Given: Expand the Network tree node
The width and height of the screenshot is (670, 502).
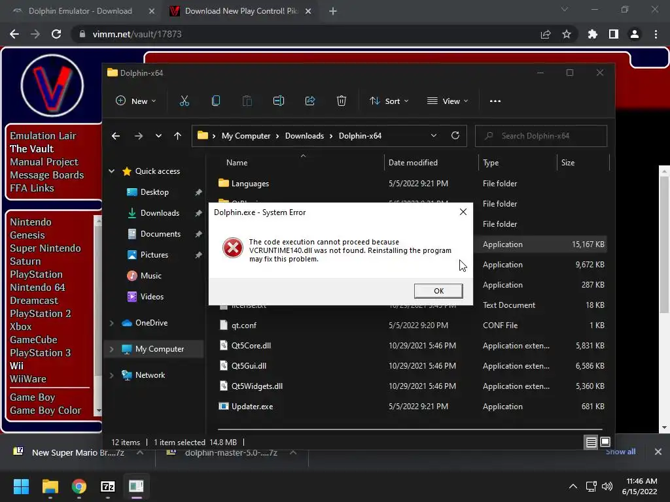Looking at the screenshot, I should pyautogui.click(x=111, y=375).
